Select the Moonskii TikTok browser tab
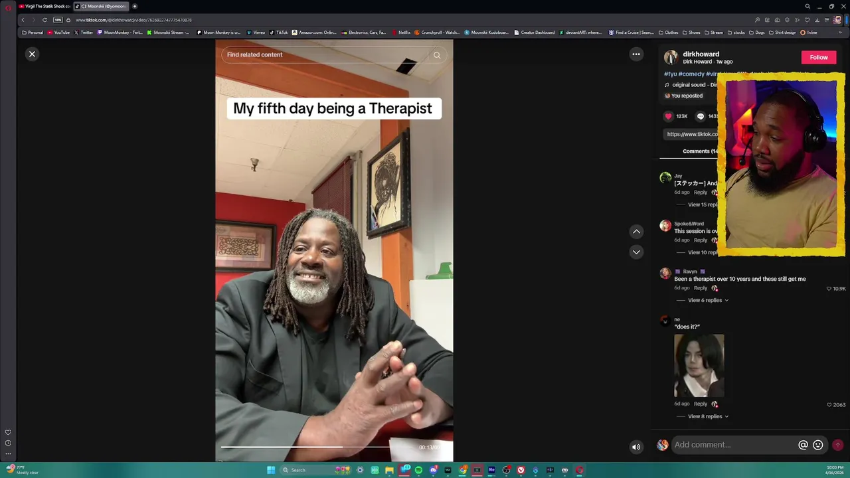This screenshot has width=850, height=478. click(102, 6)
